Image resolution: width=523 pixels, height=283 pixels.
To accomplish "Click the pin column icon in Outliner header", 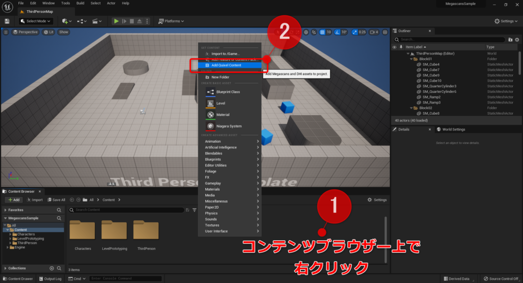I will pos(401,47).
